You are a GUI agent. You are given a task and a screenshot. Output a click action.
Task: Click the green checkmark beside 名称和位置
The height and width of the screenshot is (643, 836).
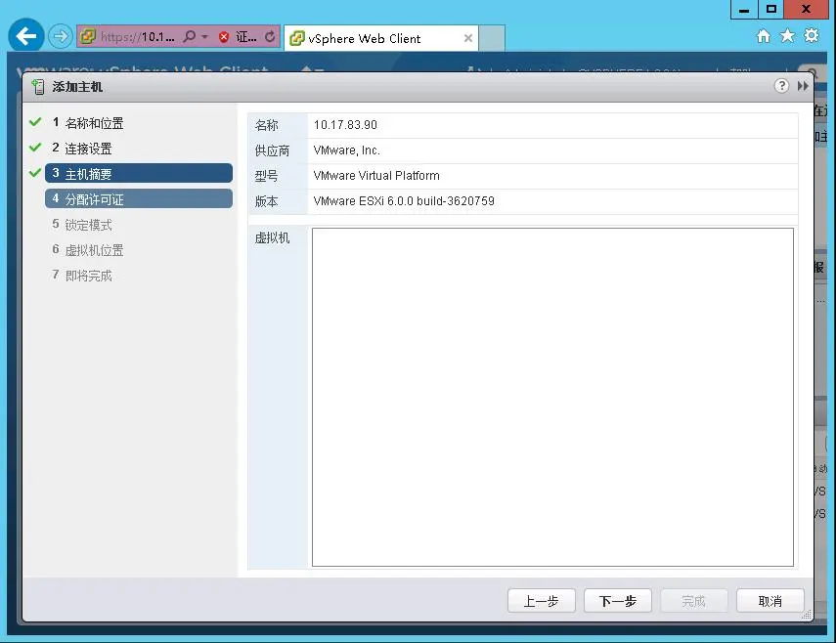coord(35,122)
